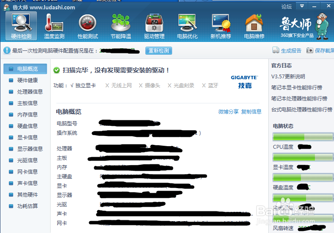The height and width of the screenshot is (233, 334).
Task: Click the 独立显卡 feature label
Action: tap(86, 86)
